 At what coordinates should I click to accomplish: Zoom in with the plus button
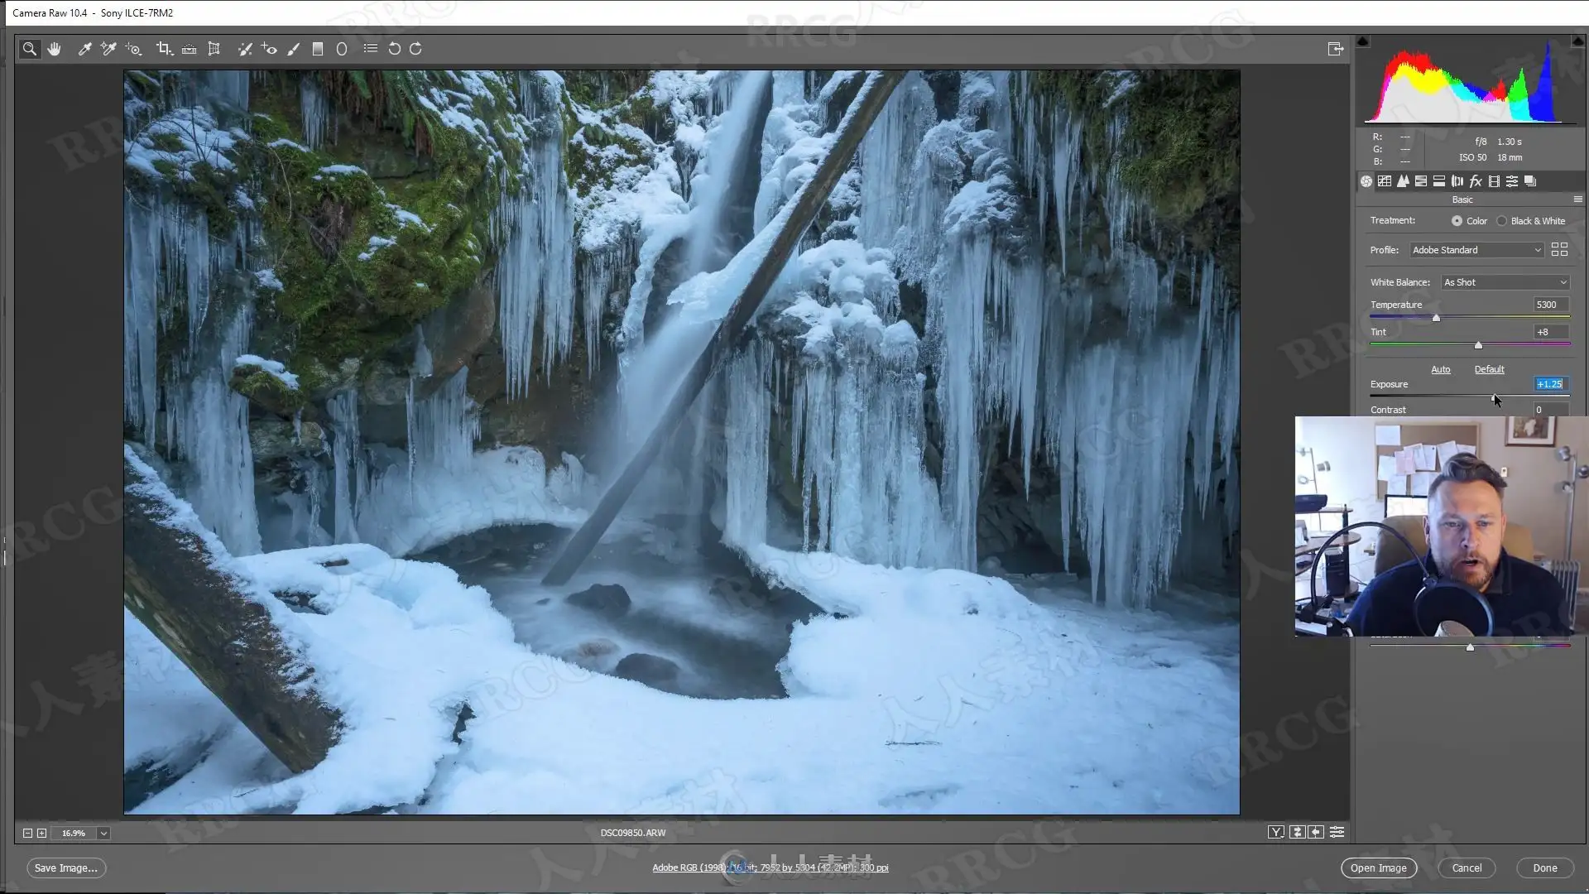click(41, 834)
